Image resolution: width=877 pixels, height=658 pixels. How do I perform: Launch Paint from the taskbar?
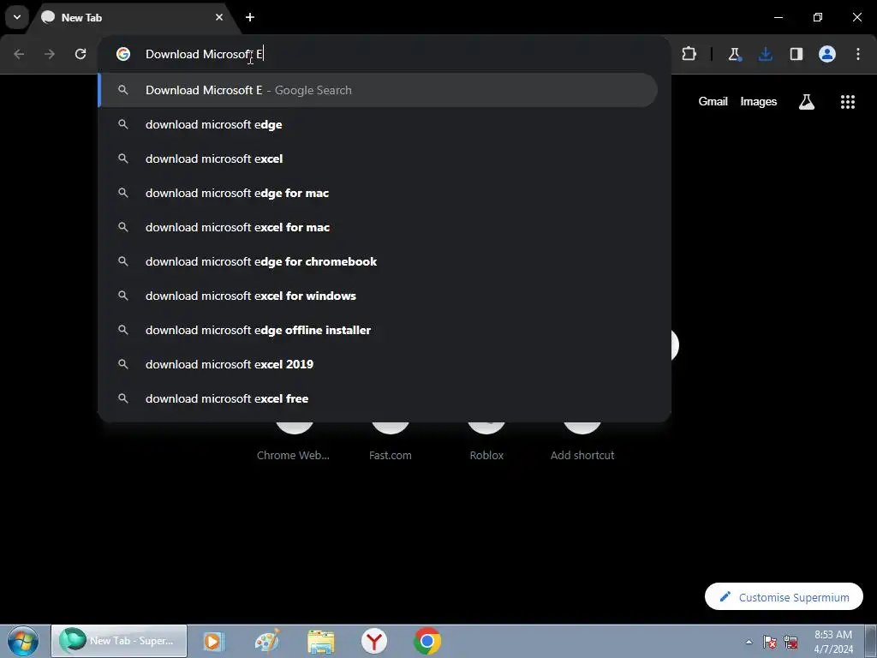coord(267,641)
